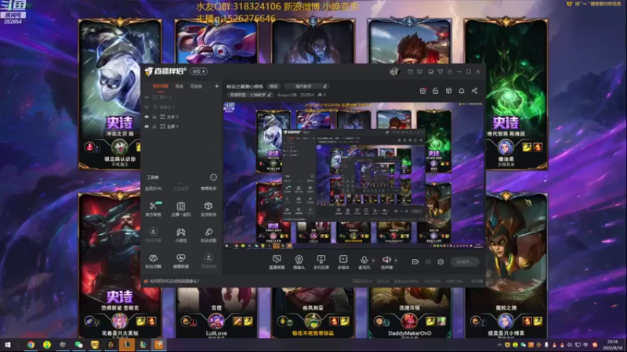The width and height of the screenshot is (627, 352).
Task: Add a 直播屏幕 screen capture source
Action: pyautogui.click(x=277, y=262)
